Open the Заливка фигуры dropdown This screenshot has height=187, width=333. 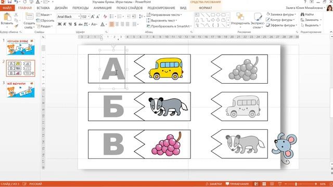(x=281, y=14)
